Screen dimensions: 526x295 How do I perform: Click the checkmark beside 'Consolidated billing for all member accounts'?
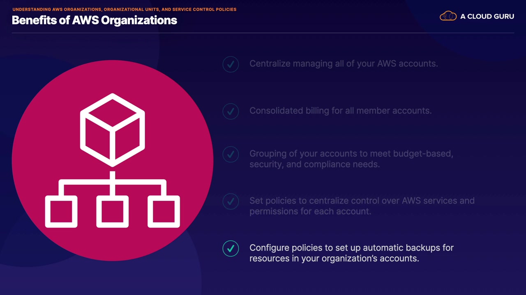pos(231,111)
